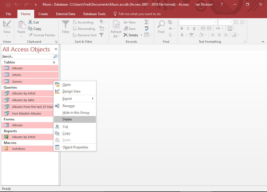Image resolution: width=267 pixels, height=192 pixels.
Task: Click the numbered list icon
Action: tap(243, 22)
